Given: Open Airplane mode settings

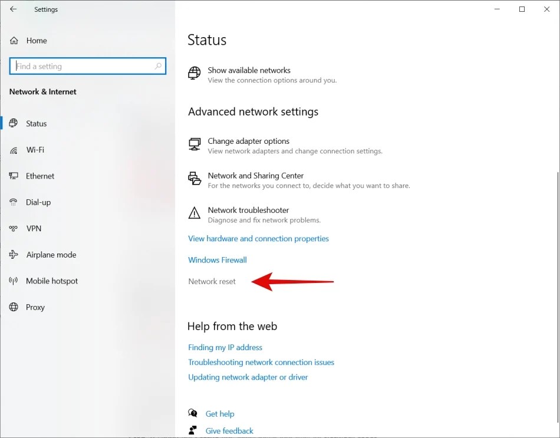Looking at the screenshot, I should tap(51, 255).
